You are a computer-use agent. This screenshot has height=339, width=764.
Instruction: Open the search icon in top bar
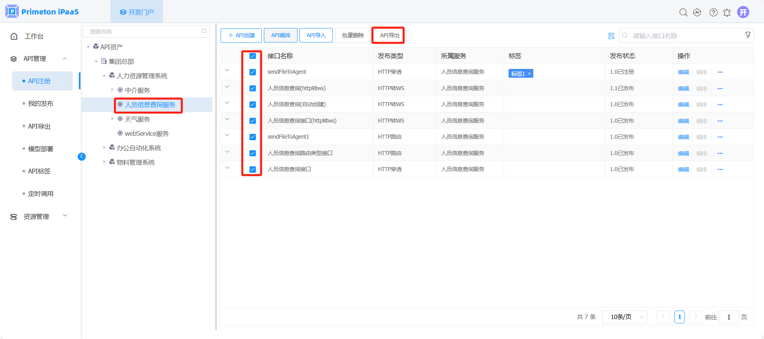(683, 12)
